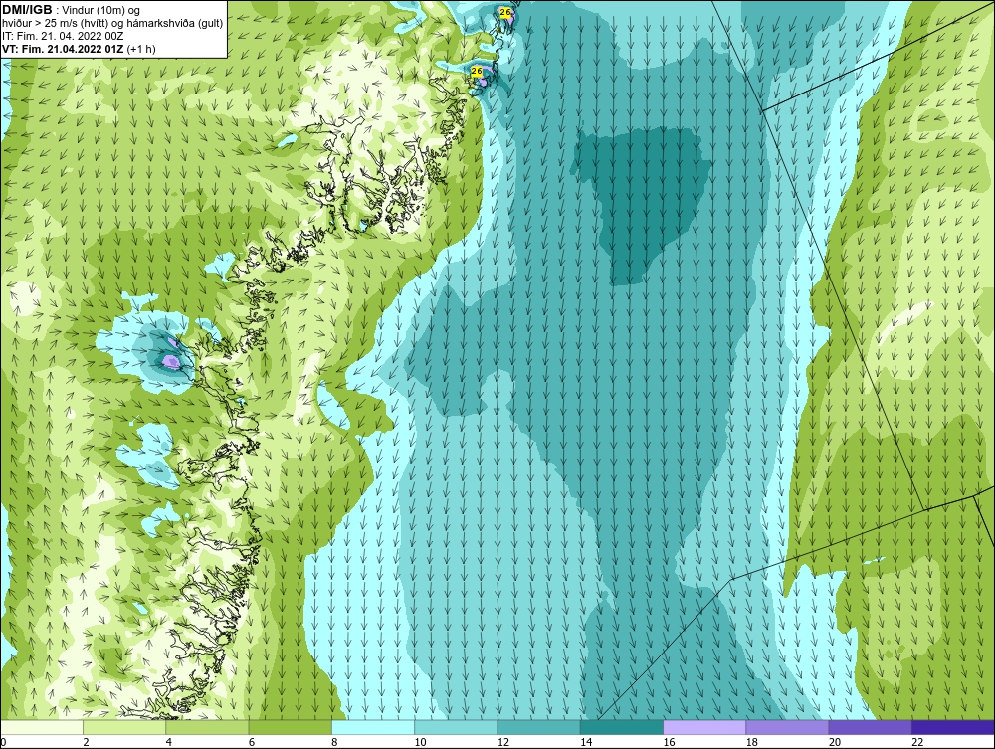Click the legend scale number 18
The height and width of the screenshot is (749, 995).
(x=752, y=743)
